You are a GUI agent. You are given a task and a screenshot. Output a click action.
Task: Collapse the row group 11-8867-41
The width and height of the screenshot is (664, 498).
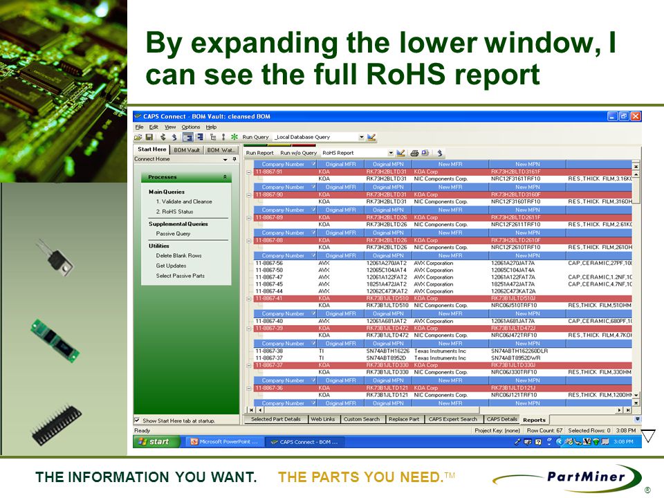click(x=249, y=299)
